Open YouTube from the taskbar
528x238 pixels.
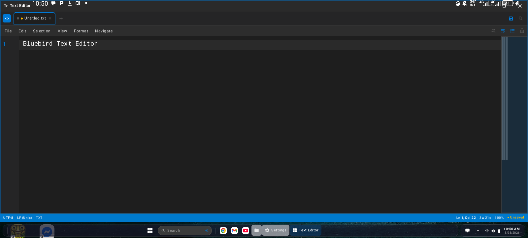click(x=246, y=230)
